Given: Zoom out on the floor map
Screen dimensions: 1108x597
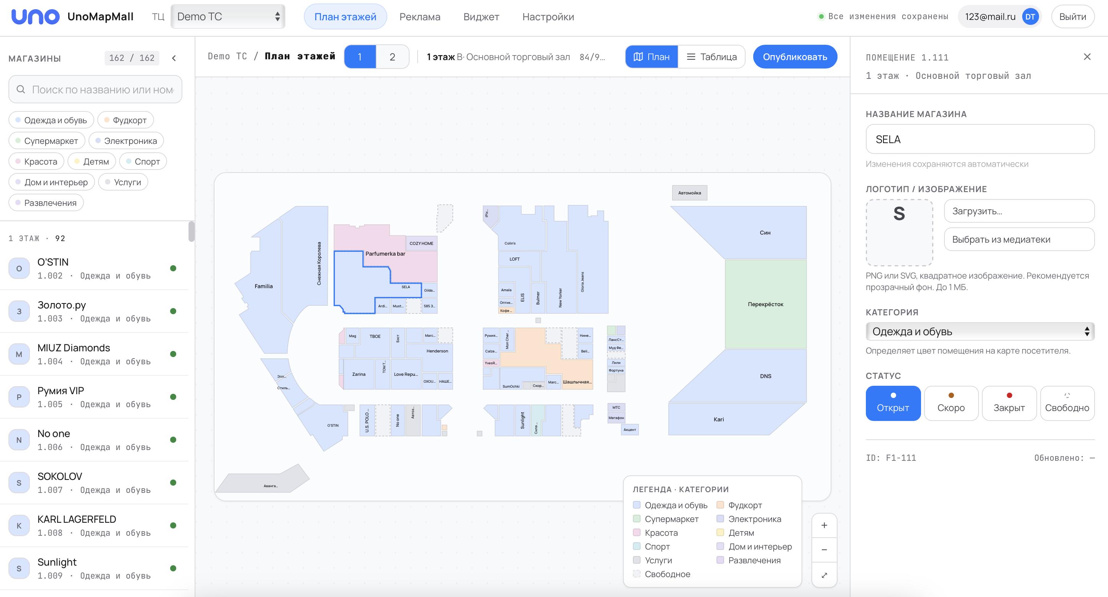Looking at the screenshot, I should pos(824,550).
